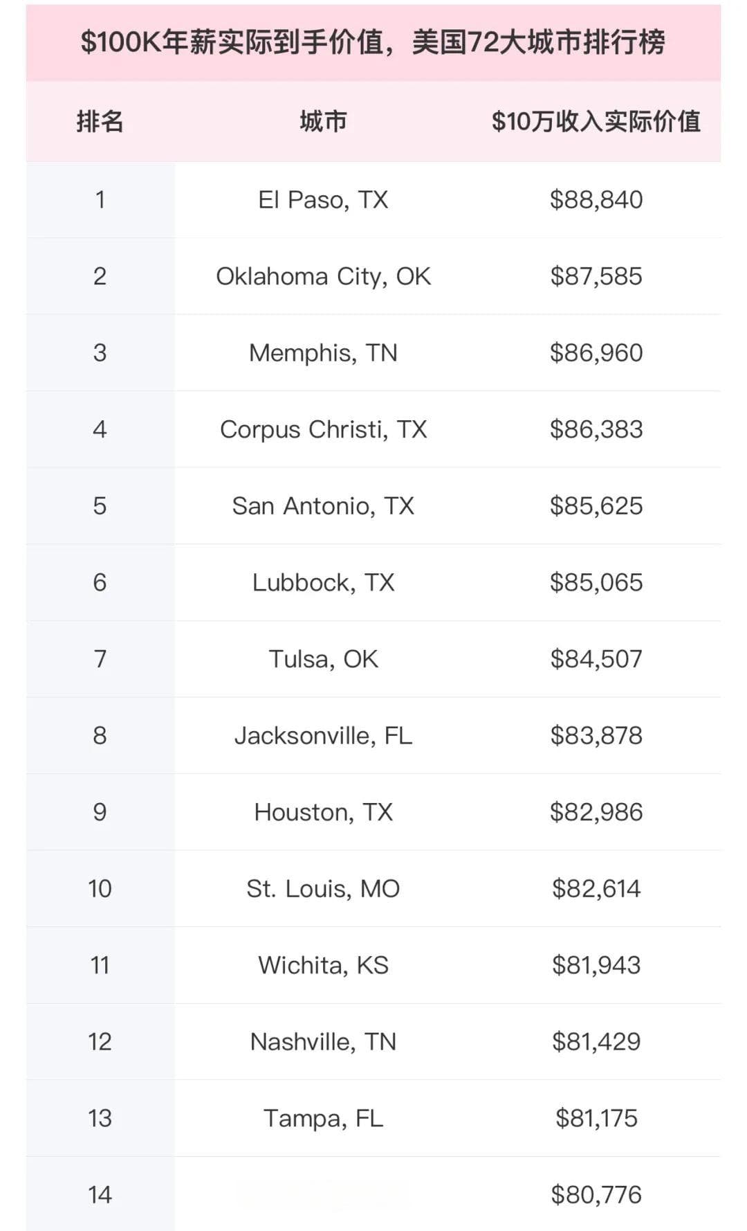
Task: Click Lubbock, TX entry
Action: (323, 583)
